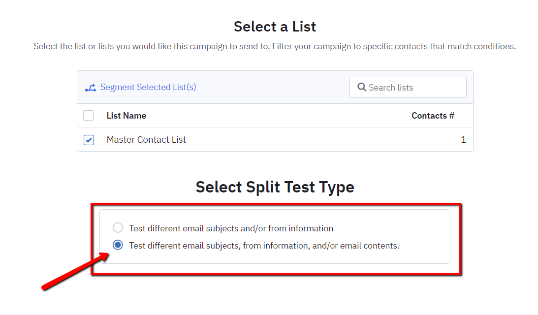Click the Master Contact List name link

pos(146,140)
